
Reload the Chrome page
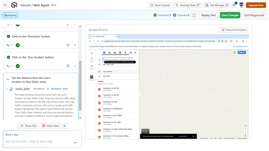pos(98,41)
